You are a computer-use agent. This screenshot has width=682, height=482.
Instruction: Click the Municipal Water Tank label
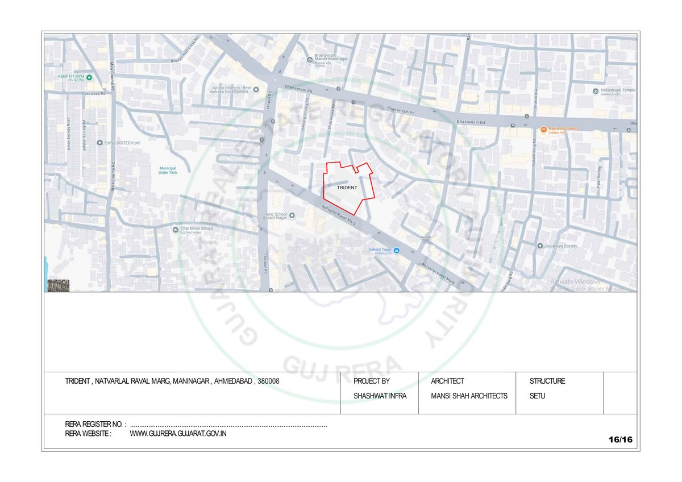[168, 170]
